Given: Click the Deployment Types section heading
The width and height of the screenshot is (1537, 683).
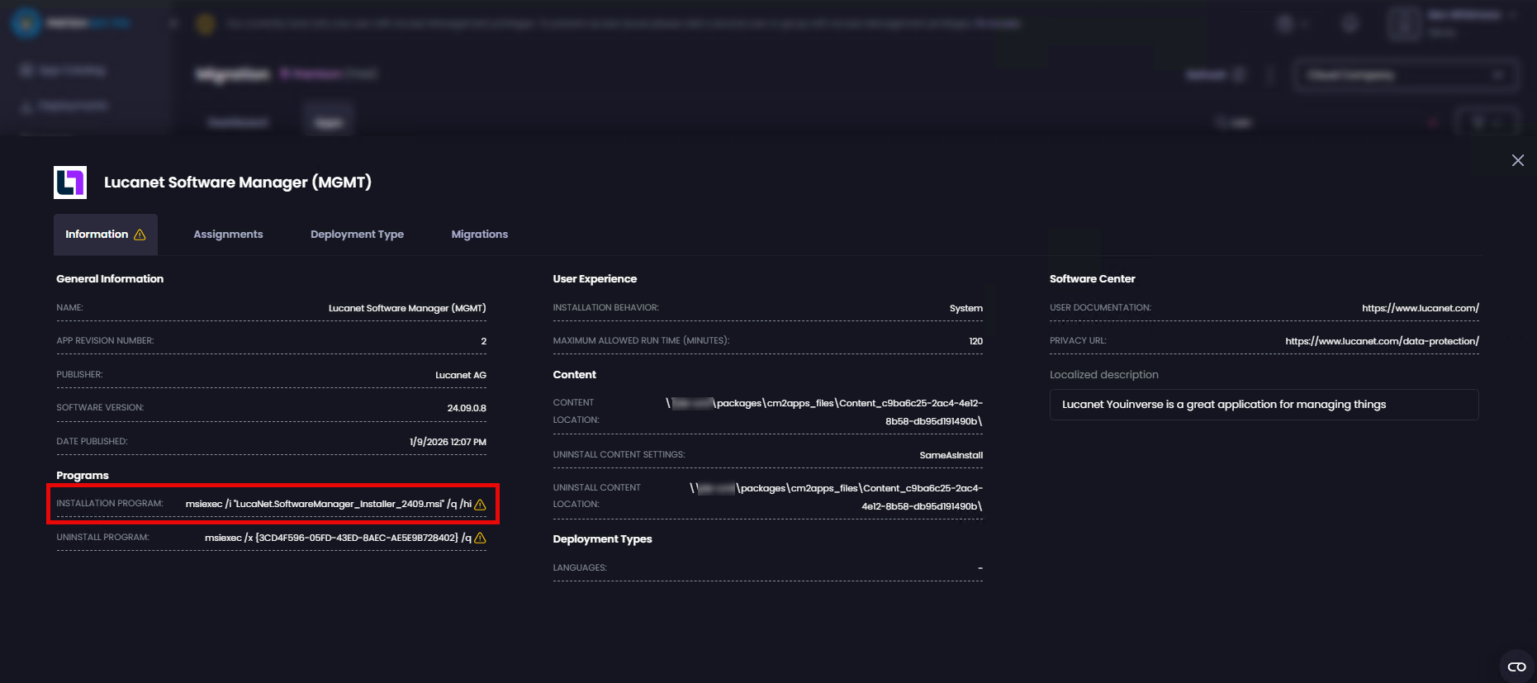Looking at the screenshot, I should (602, 539).
